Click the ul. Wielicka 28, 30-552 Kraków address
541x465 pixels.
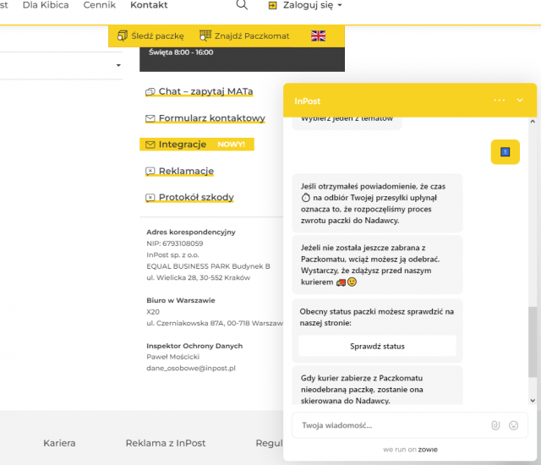point(199,277)
